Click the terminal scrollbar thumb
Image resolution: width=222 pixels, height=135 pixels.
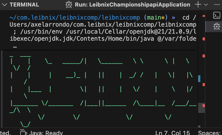pyautogui.click(x=201, y=108)
